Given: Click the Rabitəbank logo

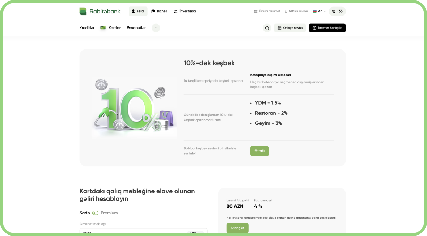Looking at the screenshot, I should [x=100, y=11].
